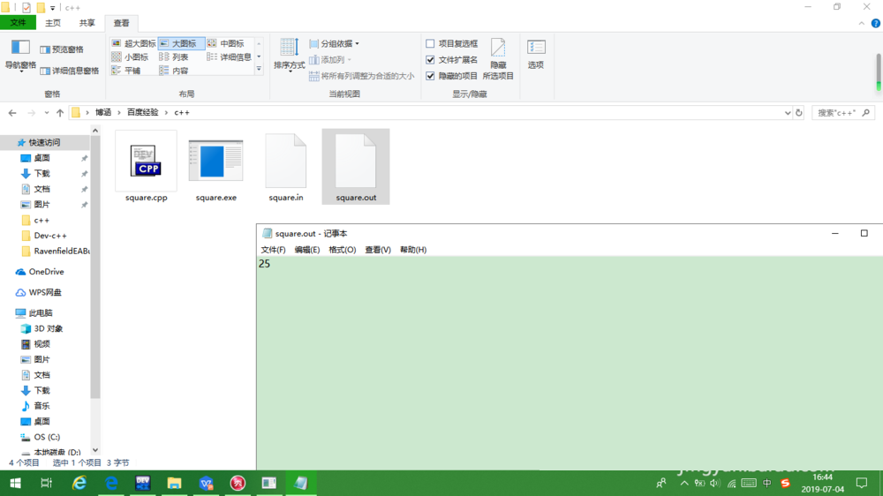Select details (详细信息) layout
The width and height of the screenshot is (883, 496).
(230, 56)
